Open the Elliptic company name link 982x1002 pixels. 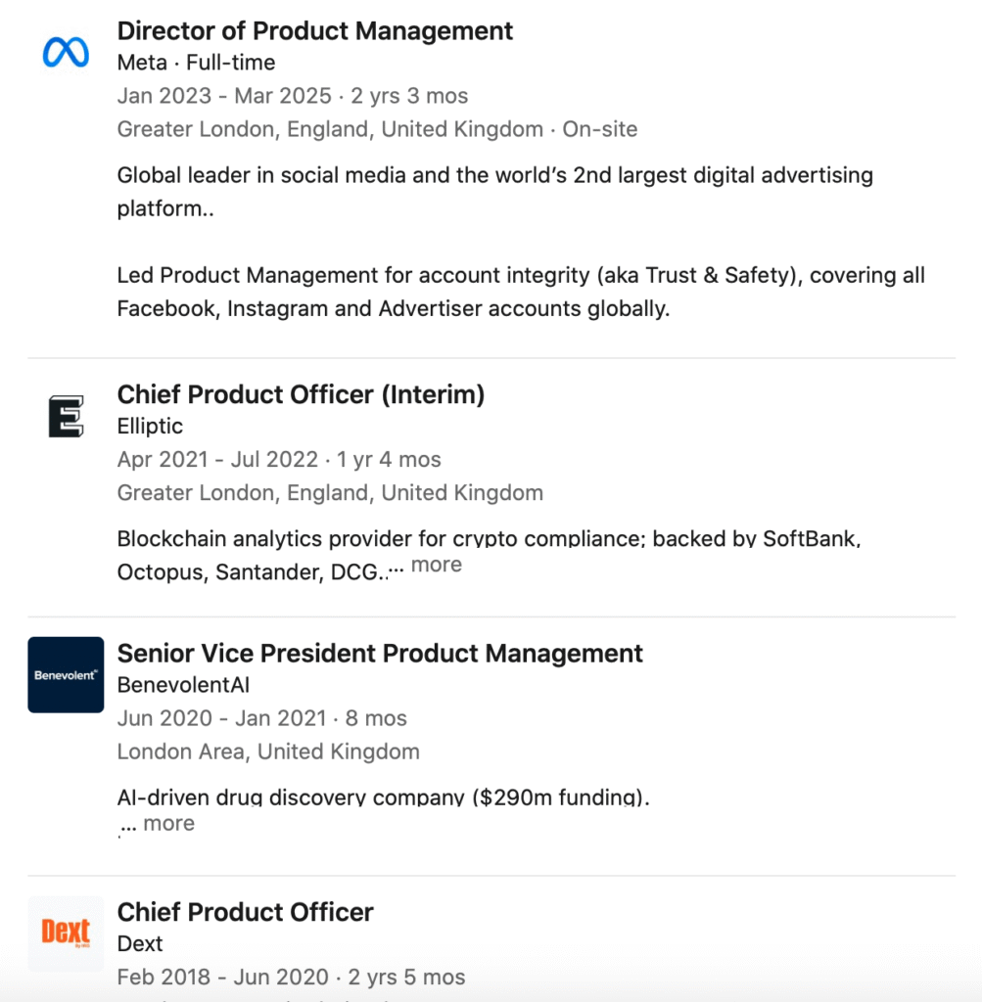pos(150,427)
